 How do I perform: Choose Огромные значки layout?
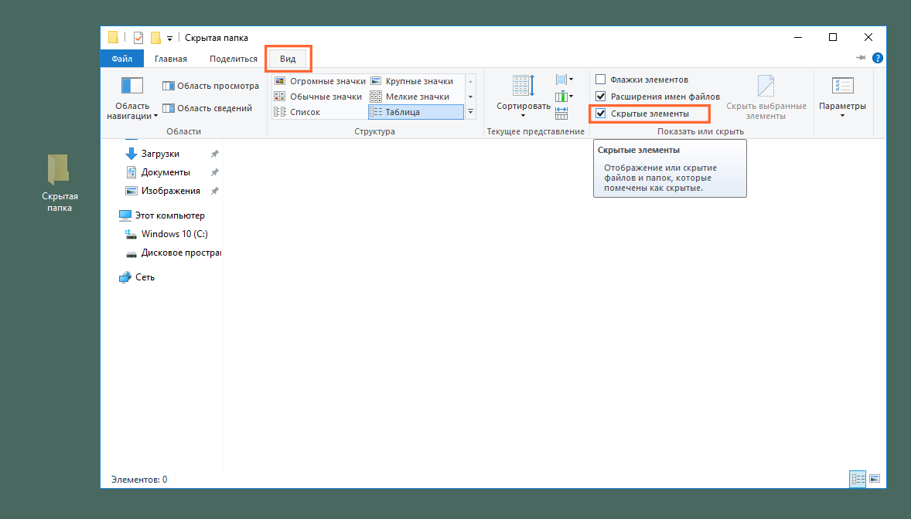coord(320,81)
